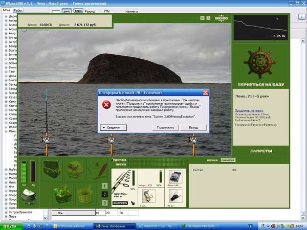Switch to Платформа Microsoft taskbar item
The image size is (307, 230).
(x=200, y=226)
